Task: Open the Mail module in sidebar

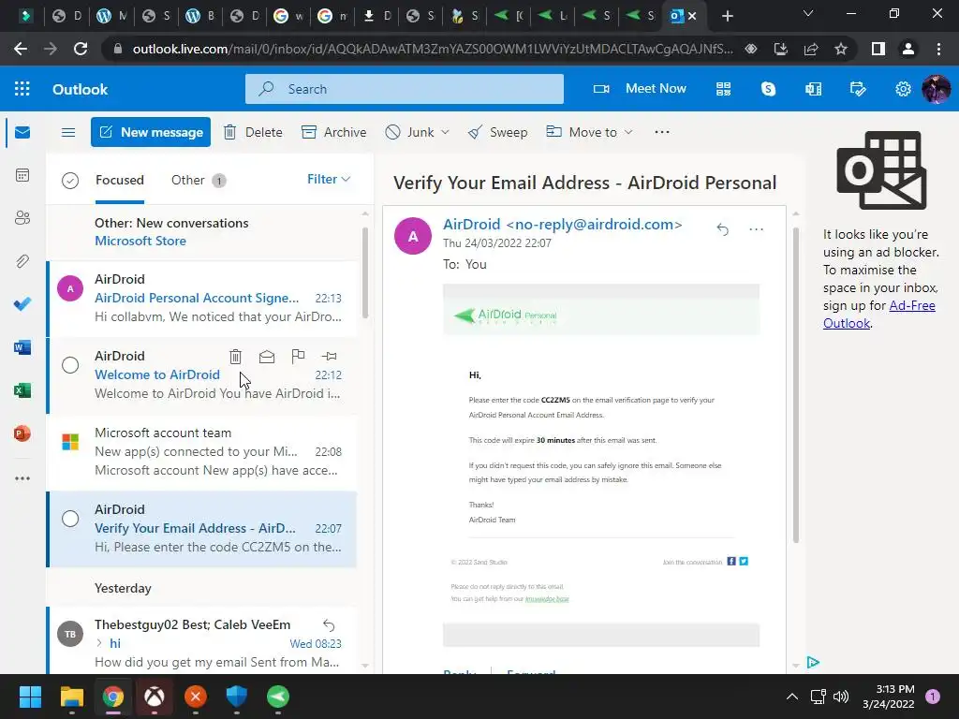Action: pyautogui.click(x=22, y=132)
